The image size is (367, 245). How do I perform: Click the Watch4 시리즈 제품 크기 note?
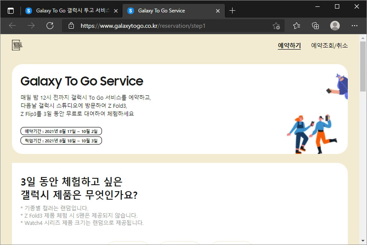tap(82, 223)
